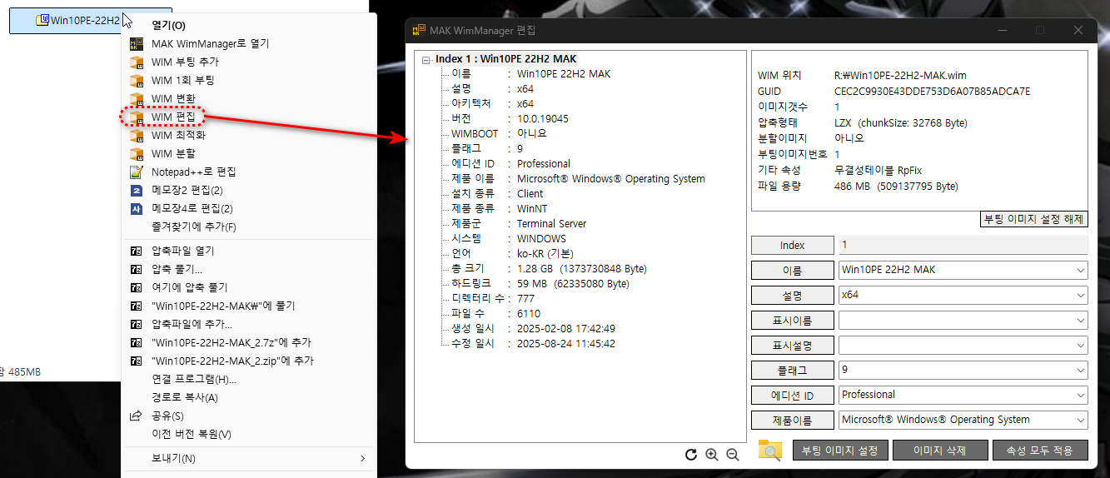Image resolution: width=1110 pixels, height=478 pixels.
Task: Click the 부팅 이미지 설정 button
Action: tap(840, 451)
